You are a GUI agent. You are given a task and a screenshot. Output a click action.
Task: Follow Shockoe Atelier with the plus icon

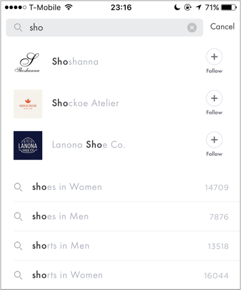pos(214,98)
